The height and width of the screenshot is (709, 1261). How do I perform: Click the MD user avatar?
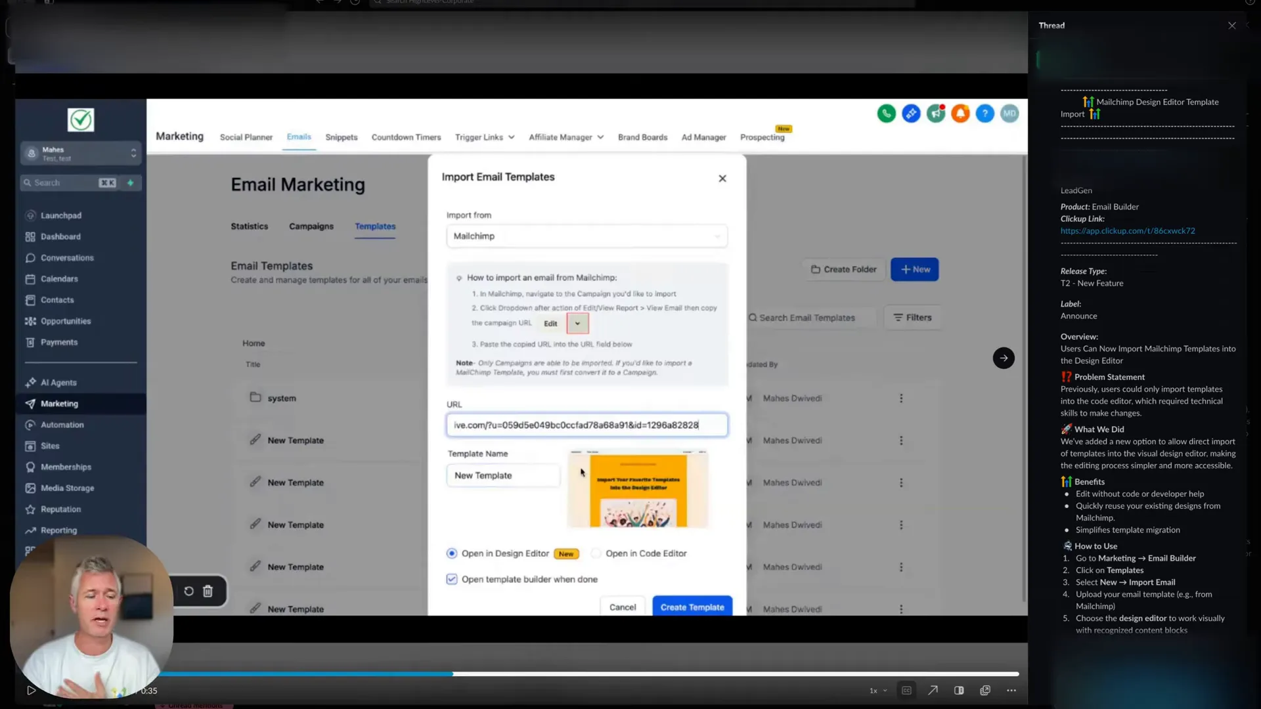[1009, 114]
